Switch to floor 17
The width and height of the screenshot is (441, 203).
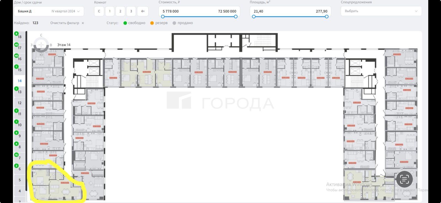click(x=19, y=48)
